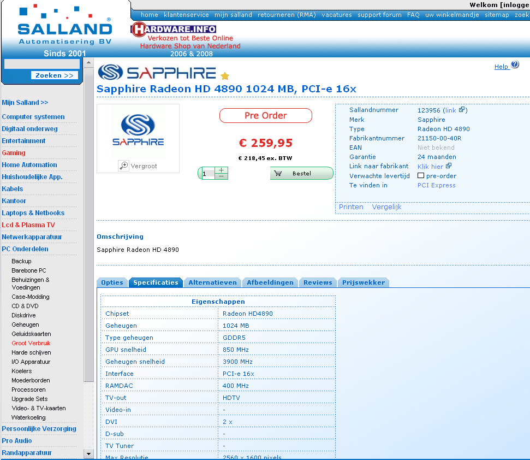Open sitemap in top navigation

coord(497,15)
